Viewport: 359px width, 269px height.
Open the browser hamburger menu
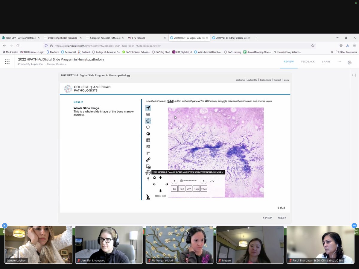[x=355, y=46]
